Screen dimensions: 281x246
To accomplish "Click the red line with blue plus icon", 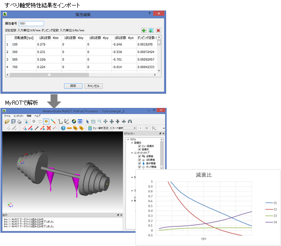I will (x=31, y=128).
